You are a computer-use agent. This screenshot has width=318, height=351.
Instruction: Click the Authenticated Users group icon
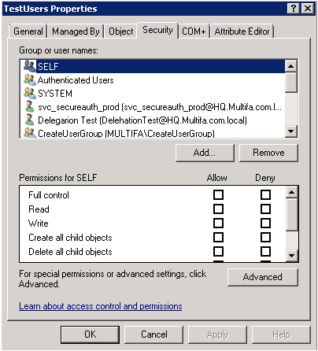pyautogui.click(x=29, y=79)
